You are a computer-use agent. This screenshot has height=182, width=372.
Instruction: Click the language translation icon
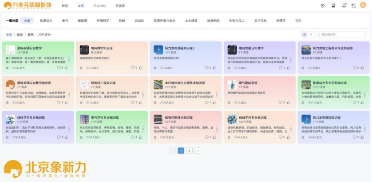[x=354, y=6]
